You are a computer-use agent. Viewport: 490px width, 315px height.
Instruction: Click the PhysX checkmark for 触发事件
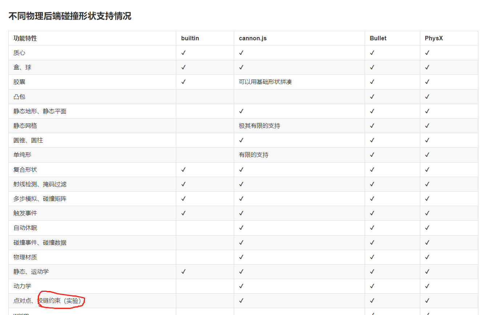point(427,213)
